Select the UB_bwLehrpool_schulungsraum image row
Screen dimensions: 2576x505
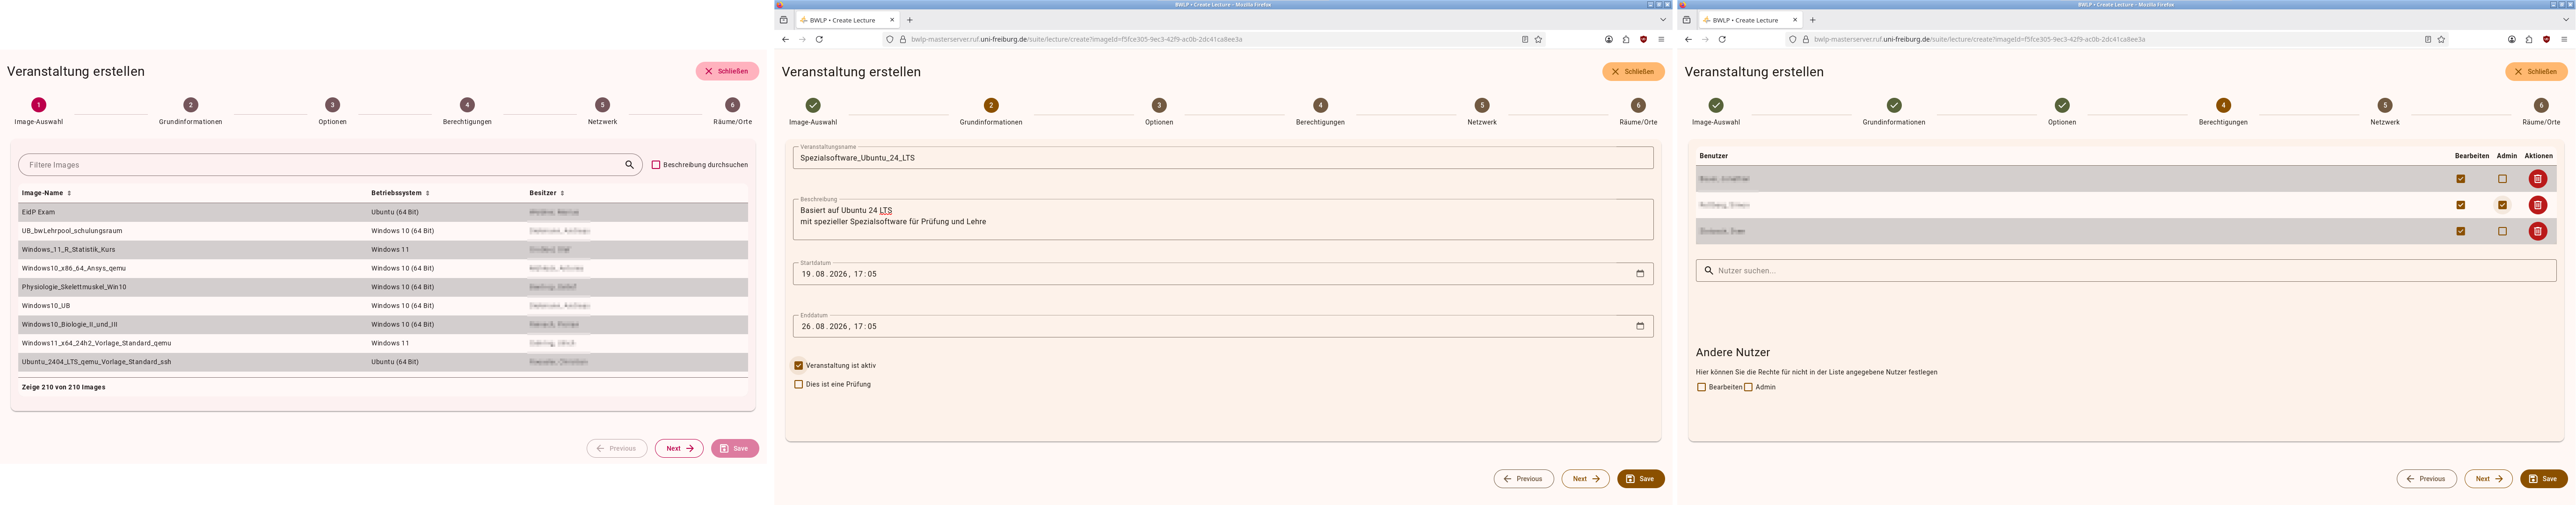383,231
